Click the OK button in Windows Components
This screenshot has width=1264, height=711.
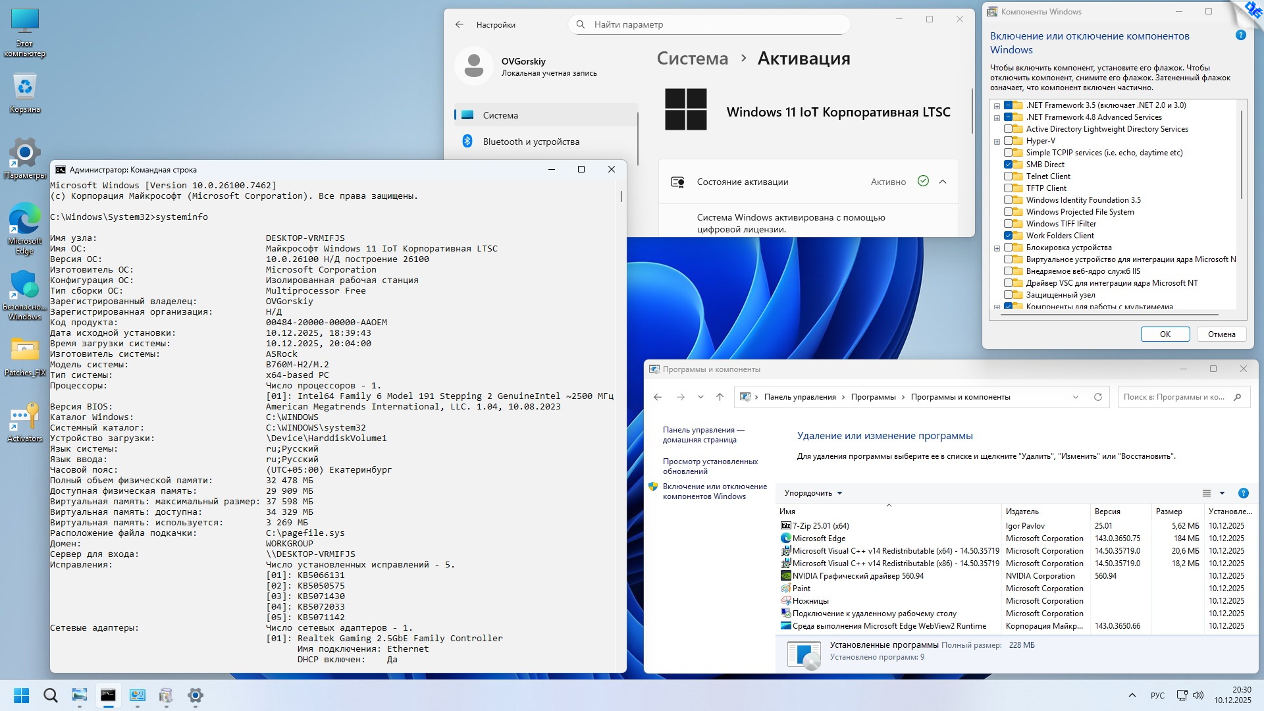click(1165, 334)
